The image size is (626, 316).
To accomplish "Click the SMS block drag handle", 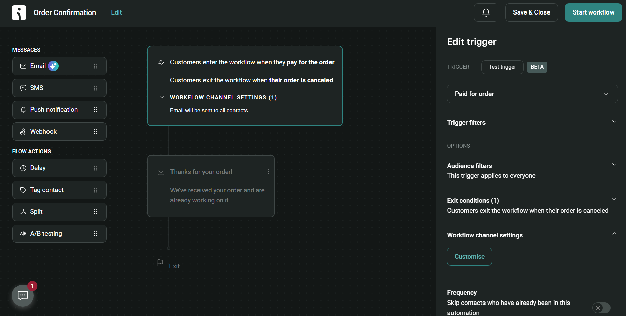I will (x=95, y=88).
